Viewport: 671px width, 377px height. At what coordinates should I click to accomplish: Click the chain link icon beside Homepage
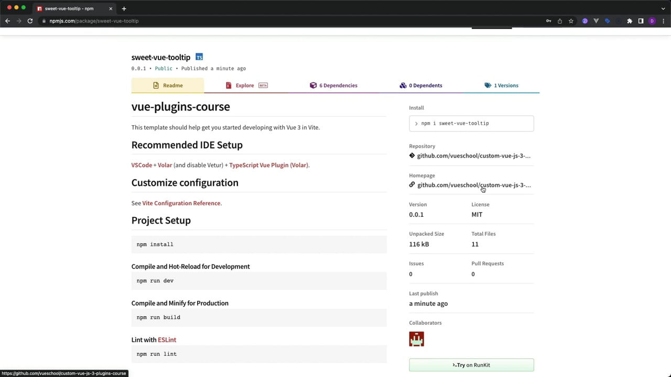[x=412, y=185]
